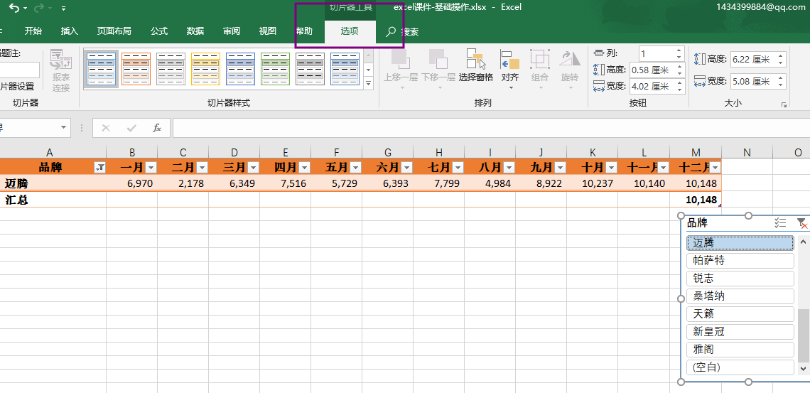Open the 对齐 align dropdown
This screenshot has width=810, height=393.
(x=510, y=70)
